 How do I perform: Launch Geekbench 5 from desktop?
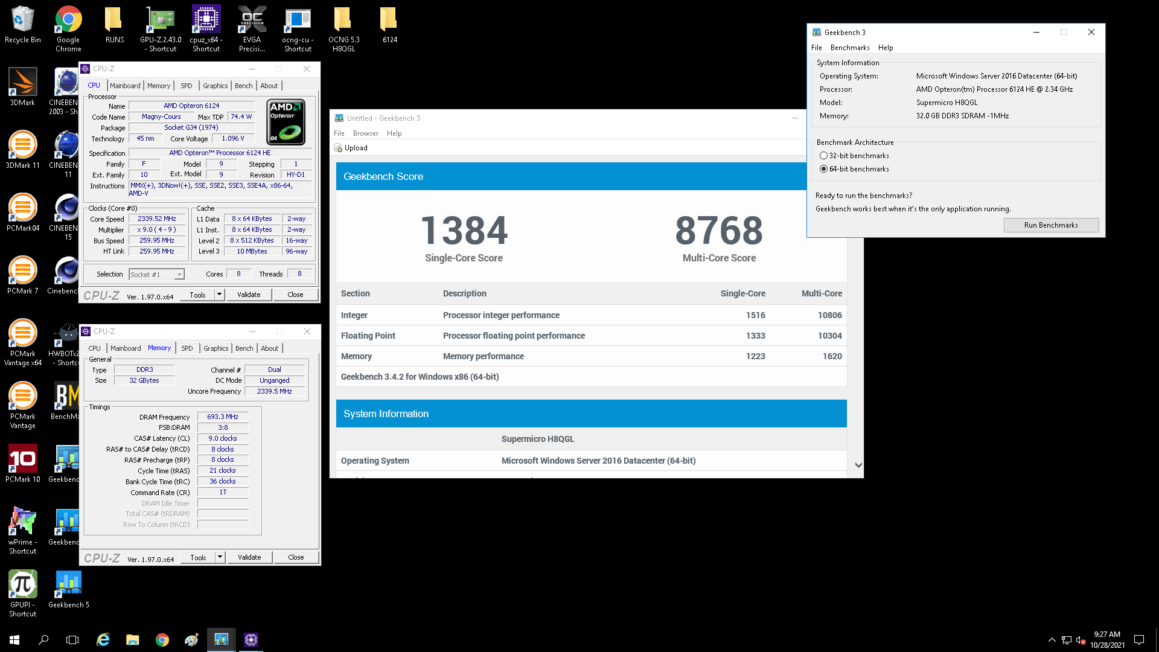tap(68, 589)
